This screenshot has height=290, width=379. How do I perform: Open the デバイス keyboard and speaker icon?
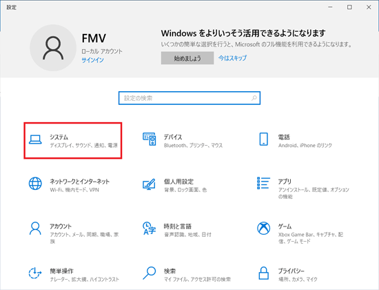pos(149,139)
